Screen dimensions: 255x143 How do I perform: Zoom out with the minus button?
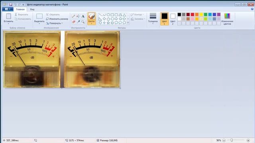coord(224,140)
